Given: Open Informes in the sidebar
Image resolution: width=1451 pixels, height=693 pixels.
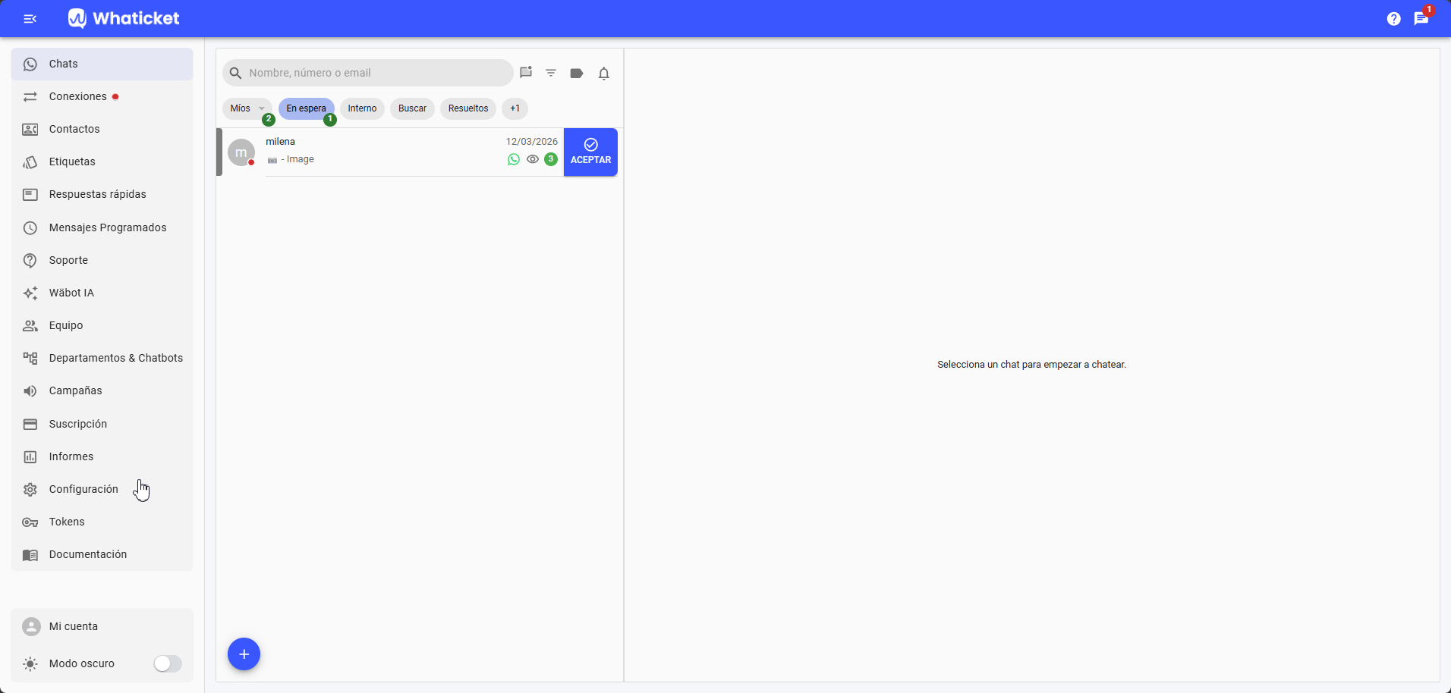Looking at the screenshot, I should click(102, 456).
